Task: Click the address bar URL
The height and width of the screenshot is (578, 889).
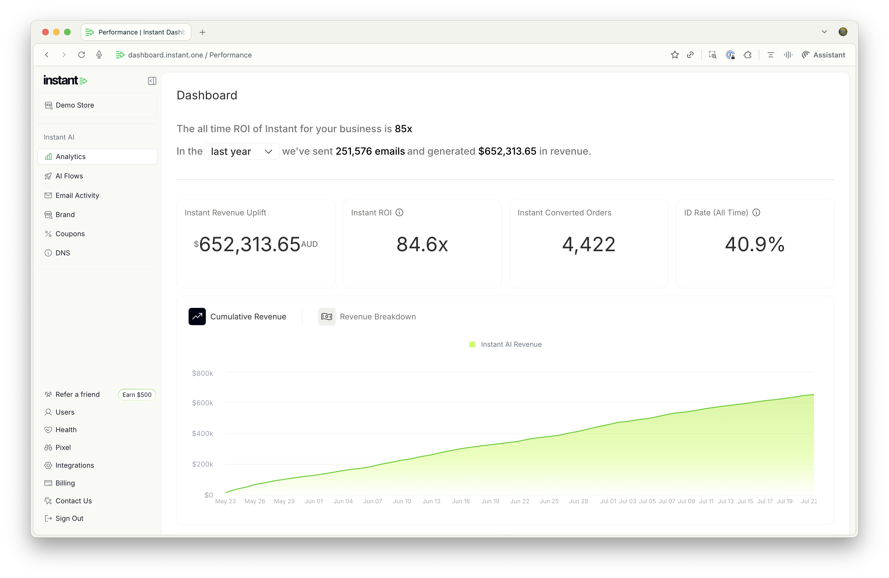Action: 190,55
